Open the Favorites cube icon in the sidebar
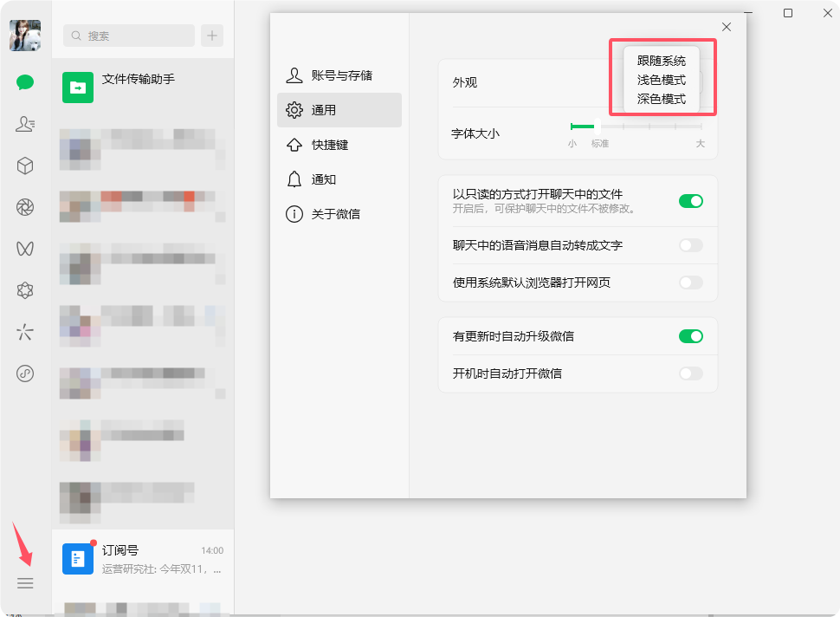 coord(25,166)
